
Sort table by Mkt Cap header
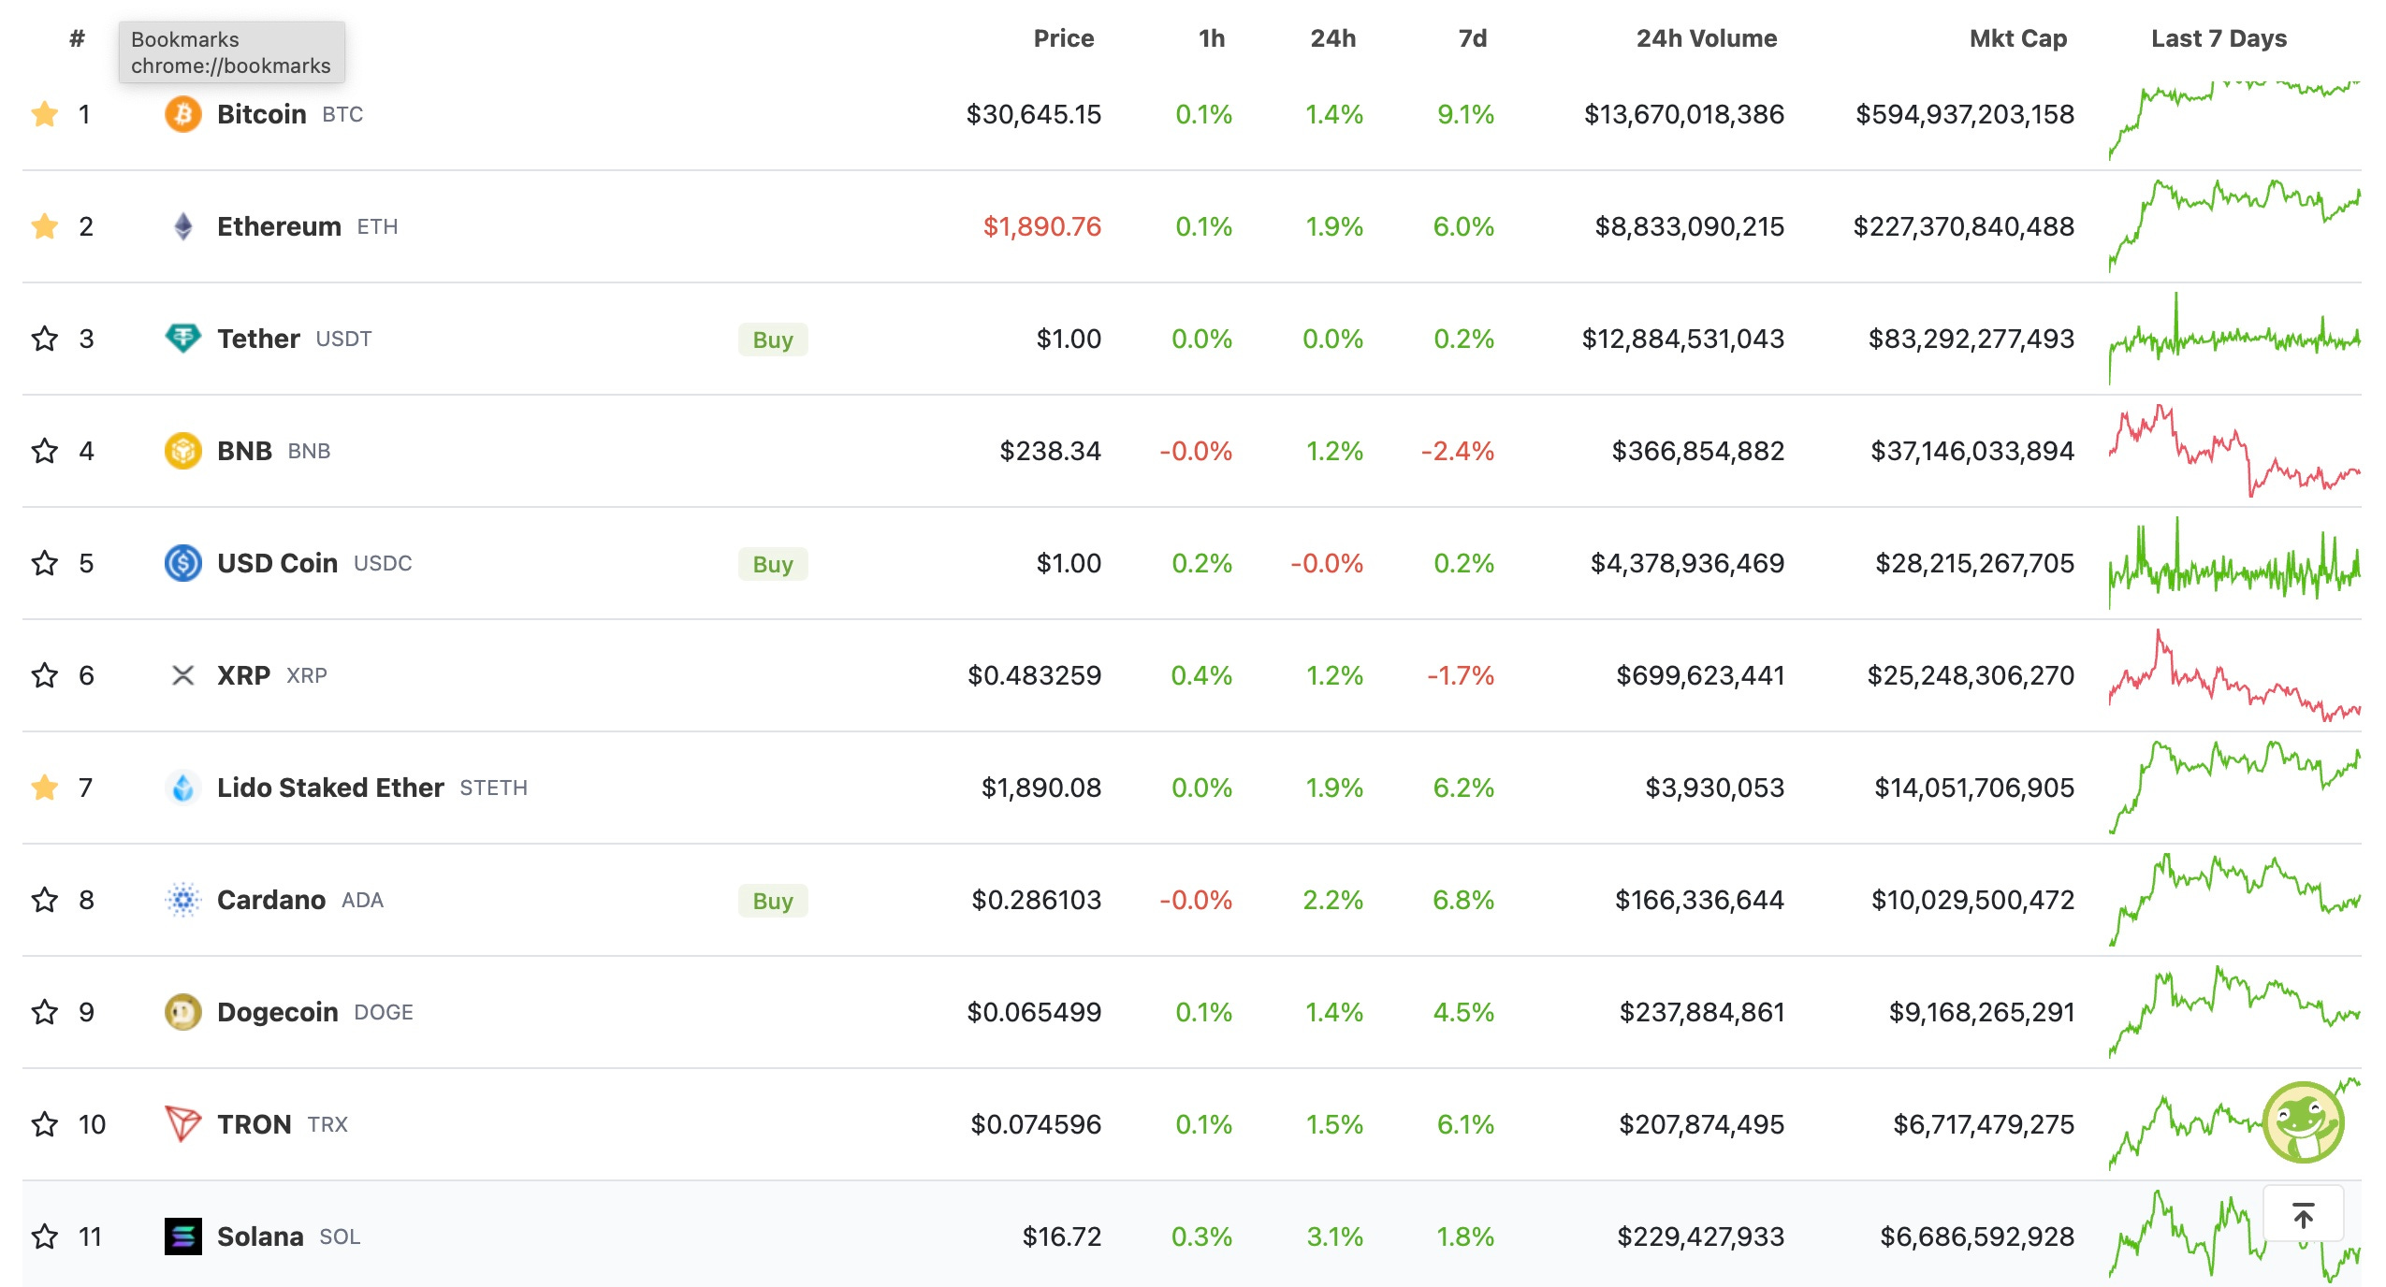[2017, 38]
